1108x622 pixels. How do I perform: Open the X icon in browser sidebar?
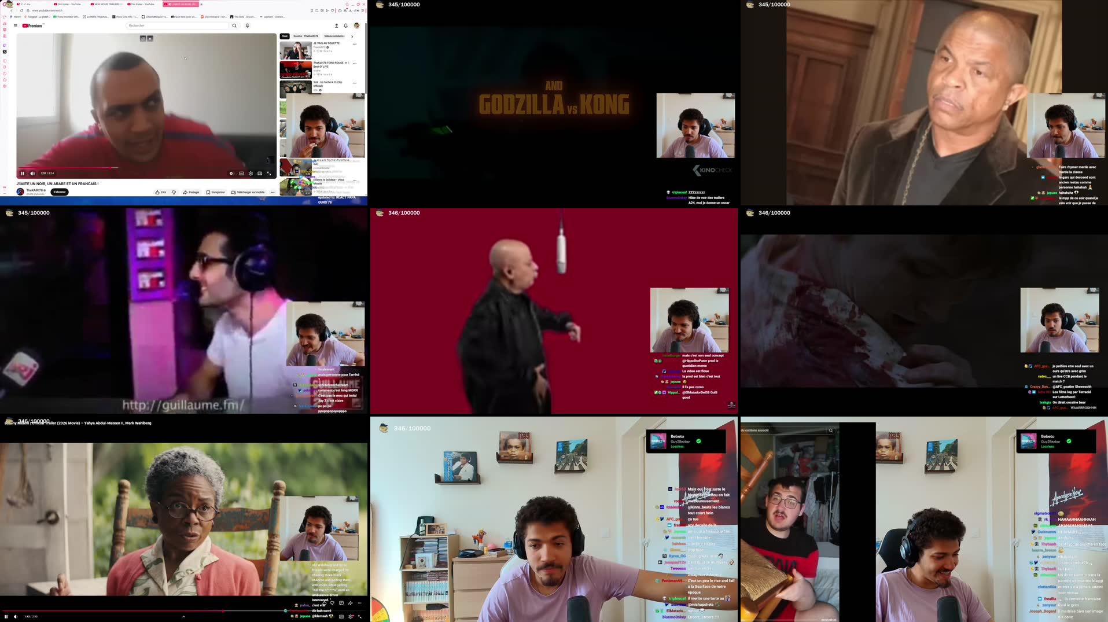coord(5,51)
